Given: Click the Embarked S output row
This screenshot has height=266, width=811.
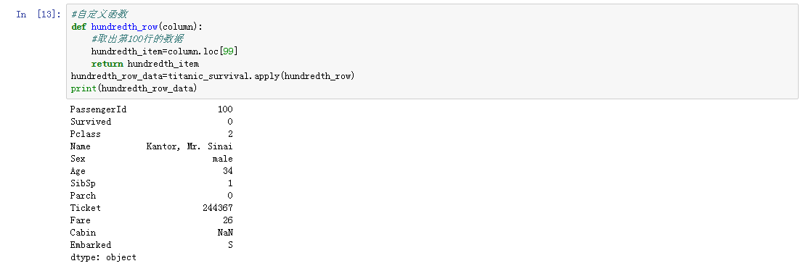Looking at the screenshot, I should 152,245.
